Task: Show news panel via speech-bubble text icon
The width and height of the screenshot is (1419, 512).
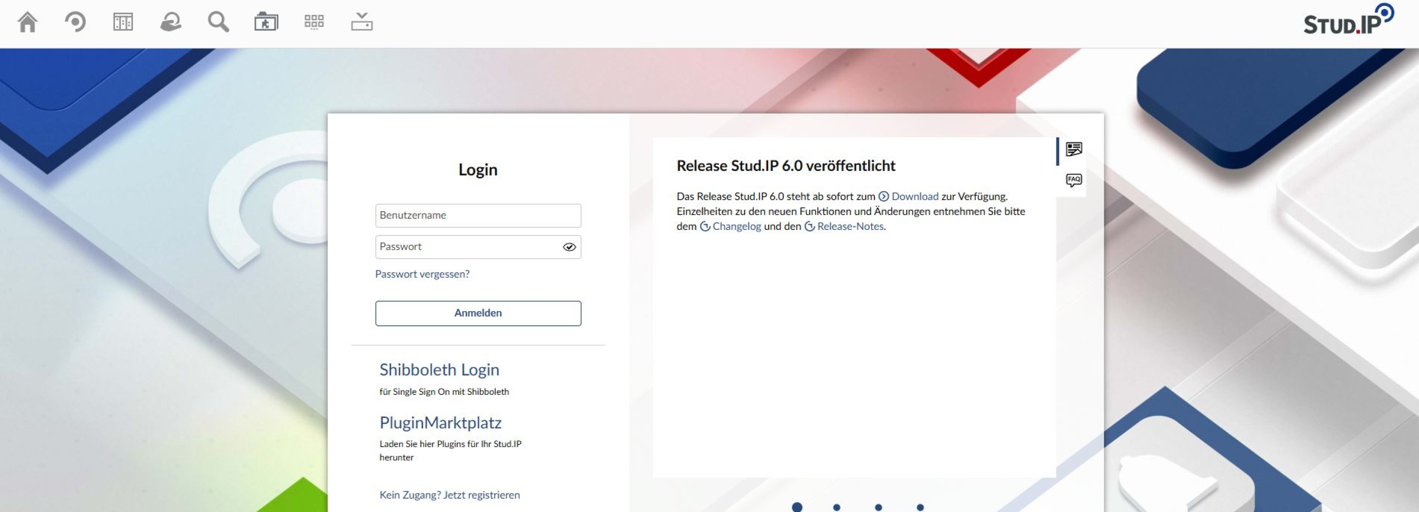Action: coord(1074,150)
